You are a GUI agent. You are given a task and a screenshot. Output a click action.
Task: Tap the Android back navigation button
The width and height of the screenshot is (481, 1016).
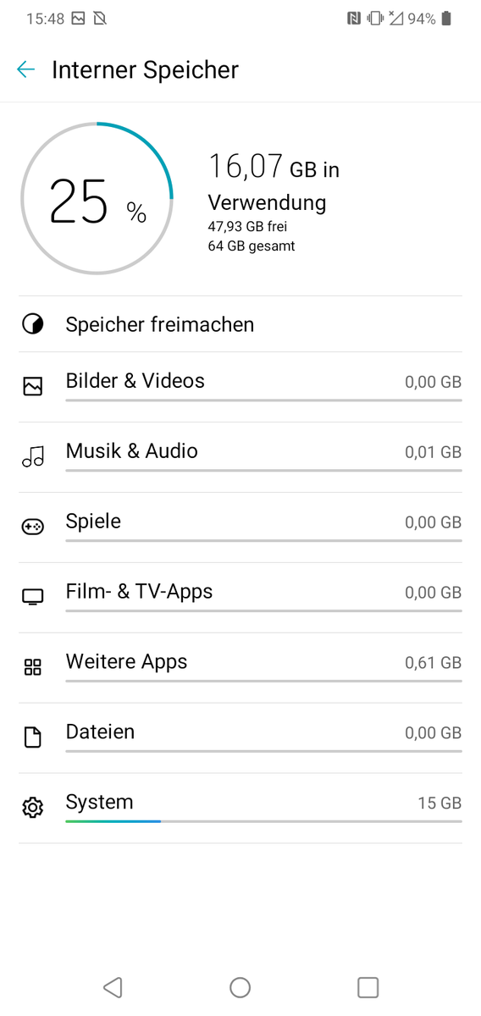click(113, 987)
